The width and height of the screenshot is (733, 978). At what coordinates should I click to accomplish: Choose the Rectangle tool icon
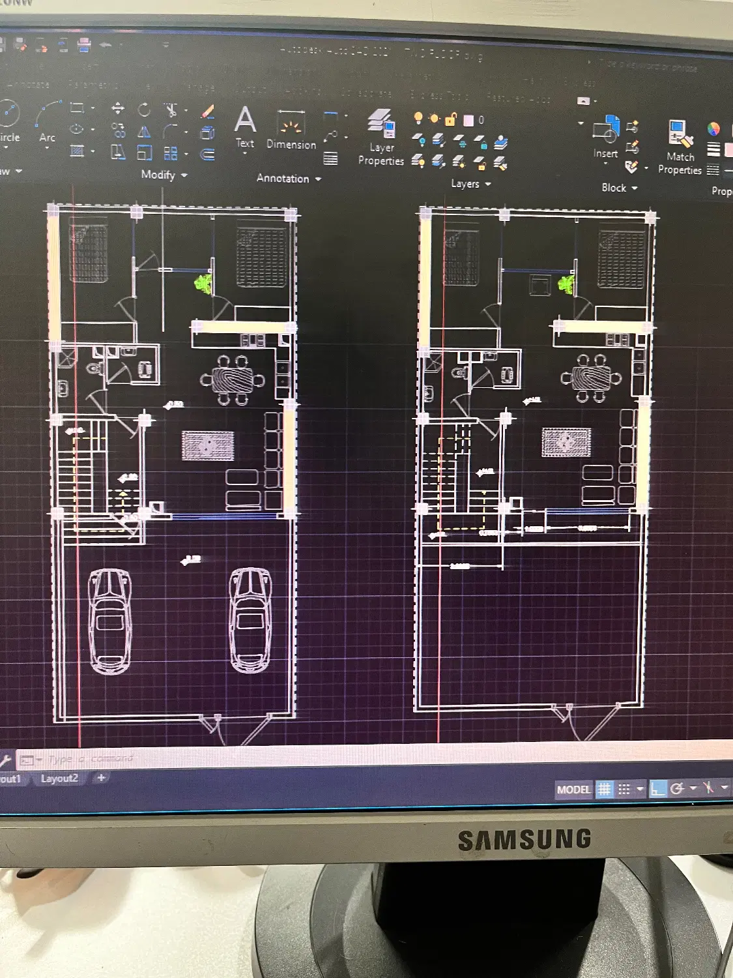point(78,108)
